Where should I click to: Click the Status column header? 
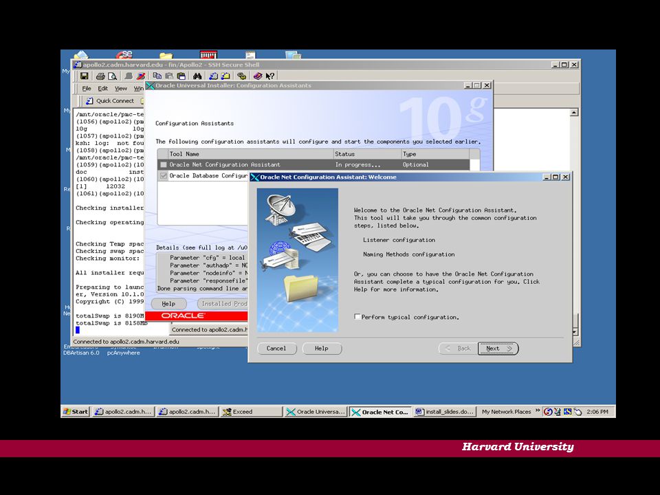click(x=367, y=154)
